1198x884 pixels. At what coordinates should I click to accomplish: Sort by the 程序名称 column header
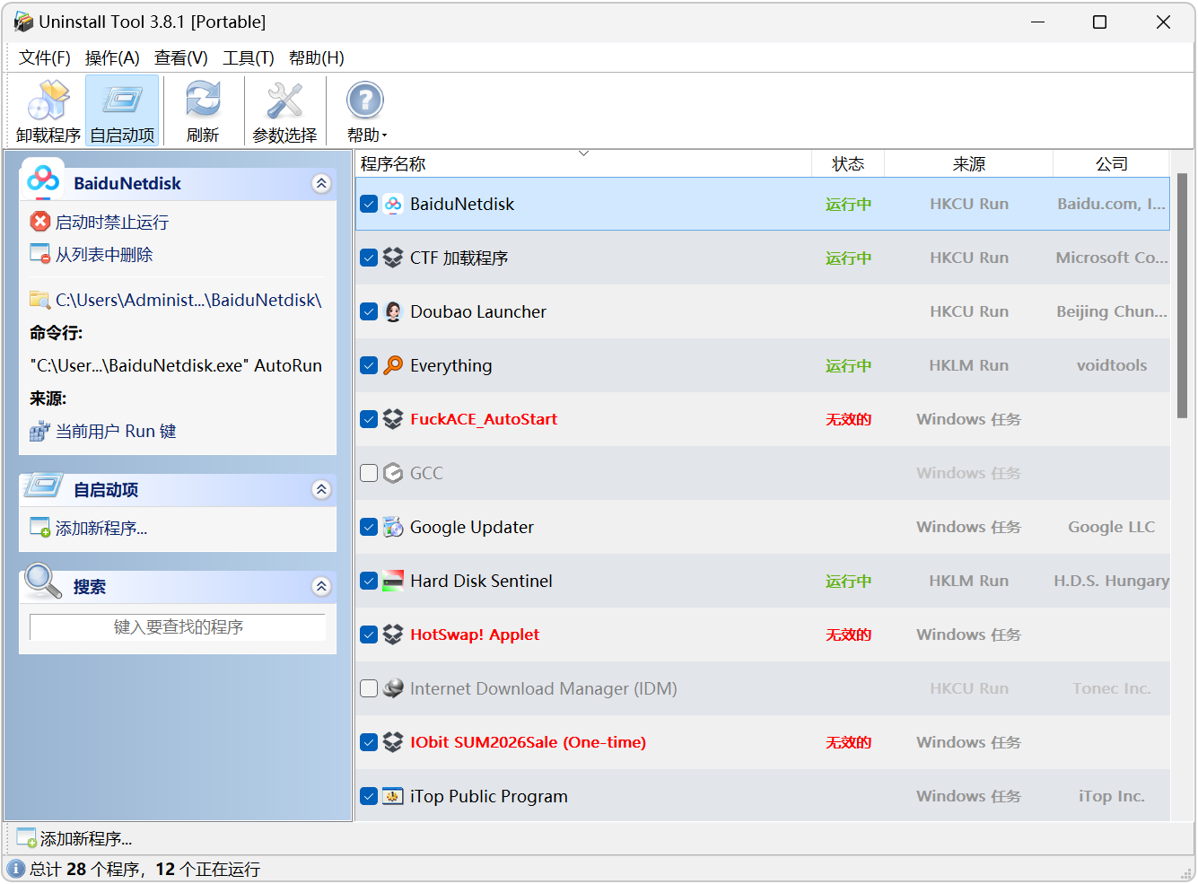pyautogui.click(x=583, y=163)
